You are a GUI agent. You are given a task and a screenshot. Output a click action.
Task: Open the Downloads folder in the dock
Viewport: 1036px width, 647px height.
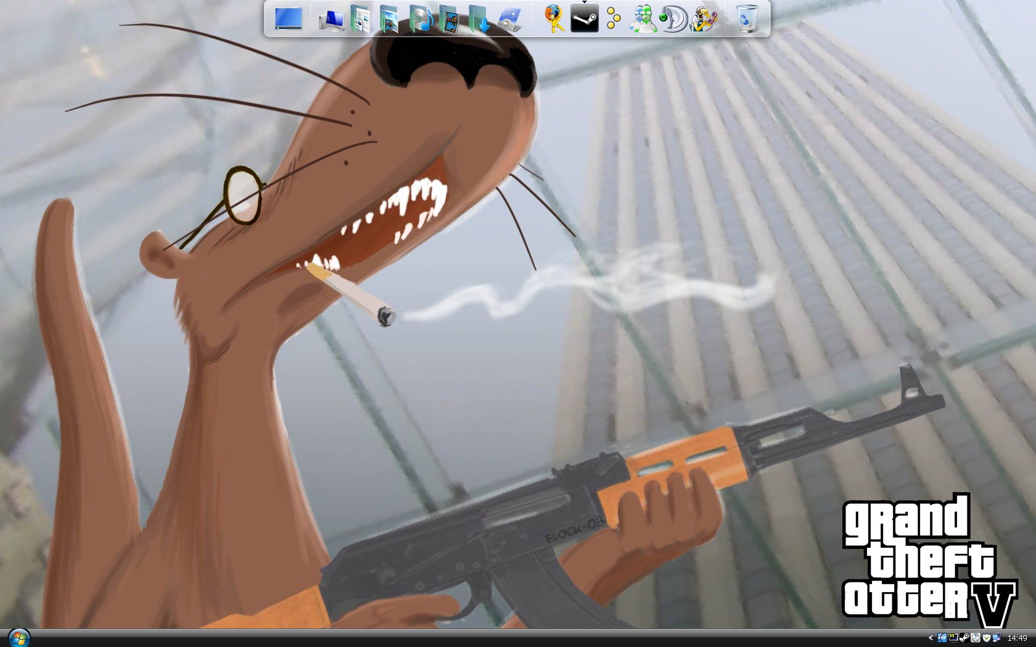point(479,19)
